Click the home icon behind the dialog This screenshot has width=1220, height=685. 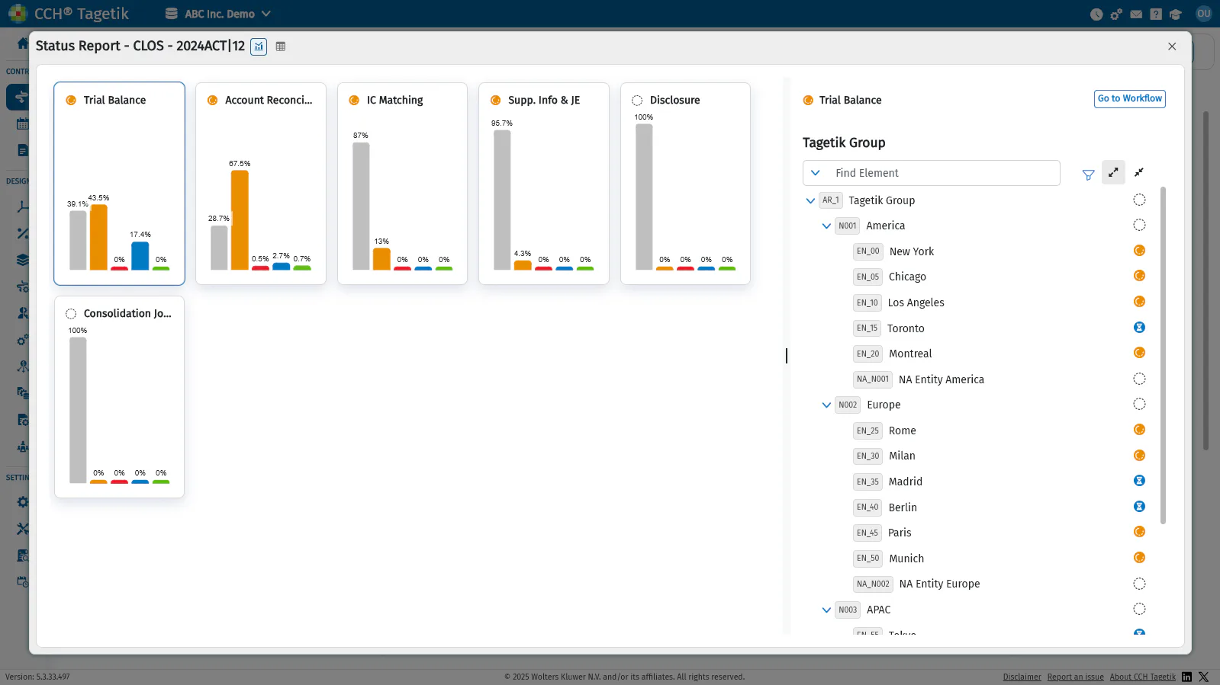click(23, 43)
